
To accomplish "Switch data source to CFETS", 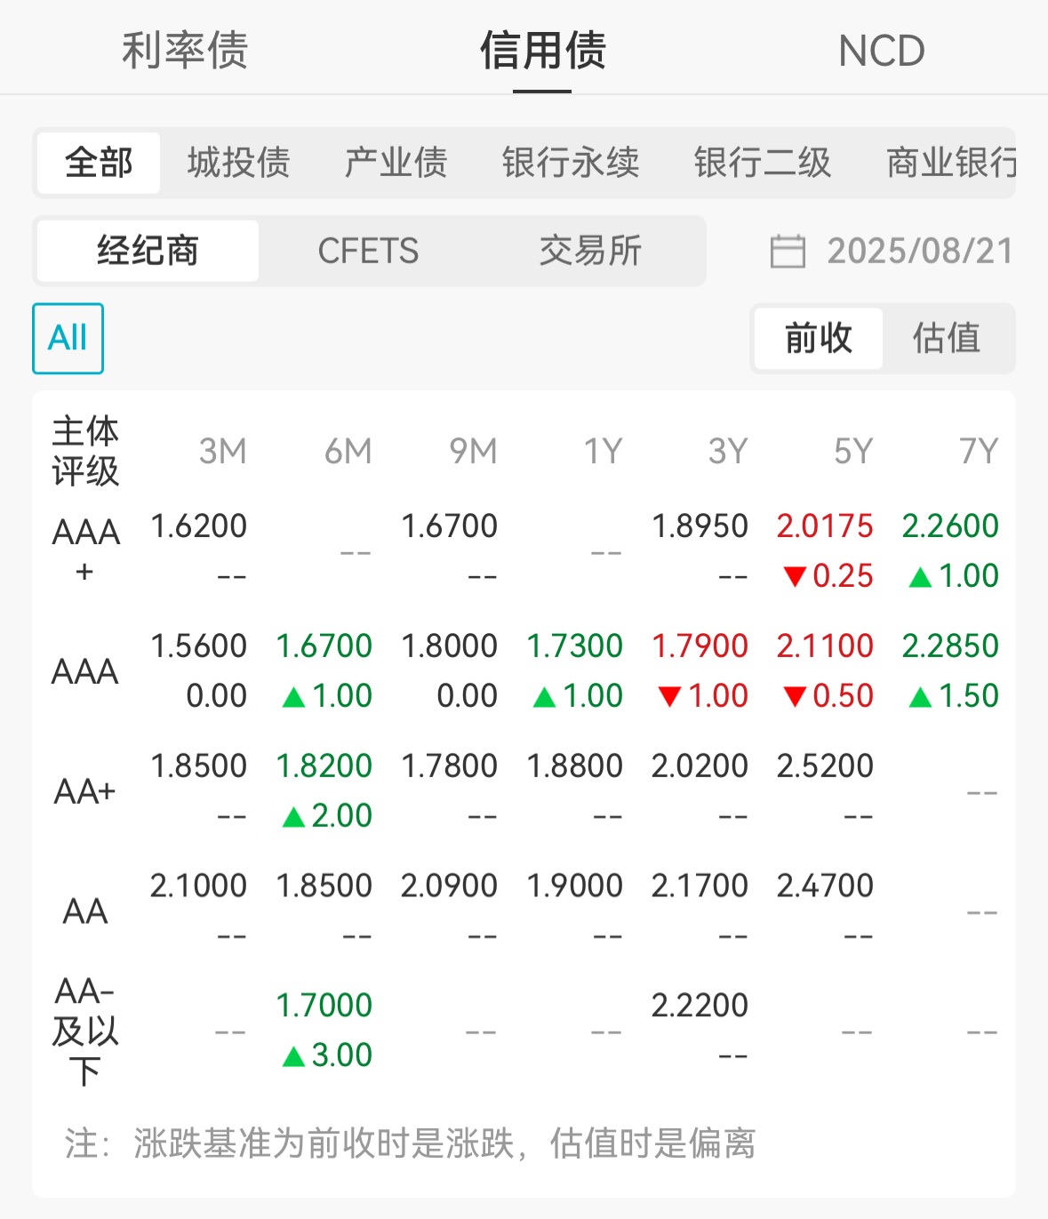I will coord(368,251).
